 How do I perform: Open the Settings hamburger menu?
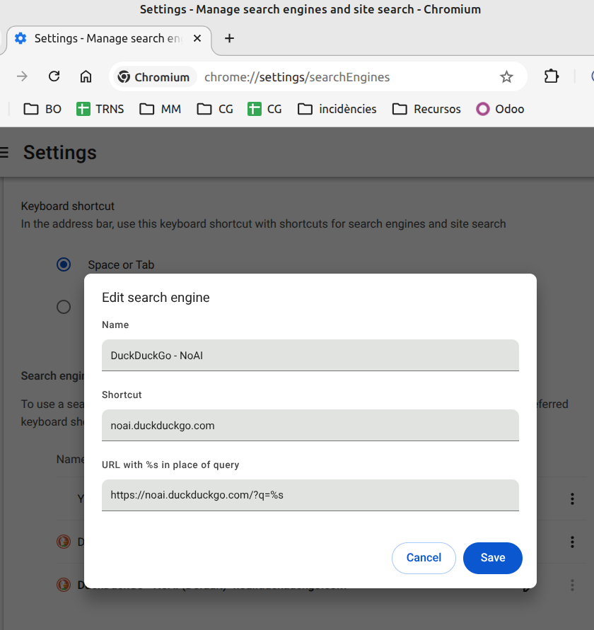coord(4,153)
